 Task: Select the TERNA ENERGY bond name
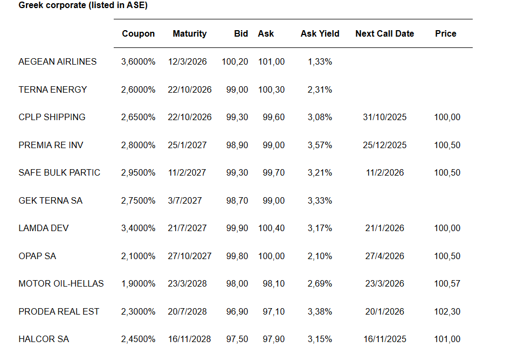tap(53, 89)
